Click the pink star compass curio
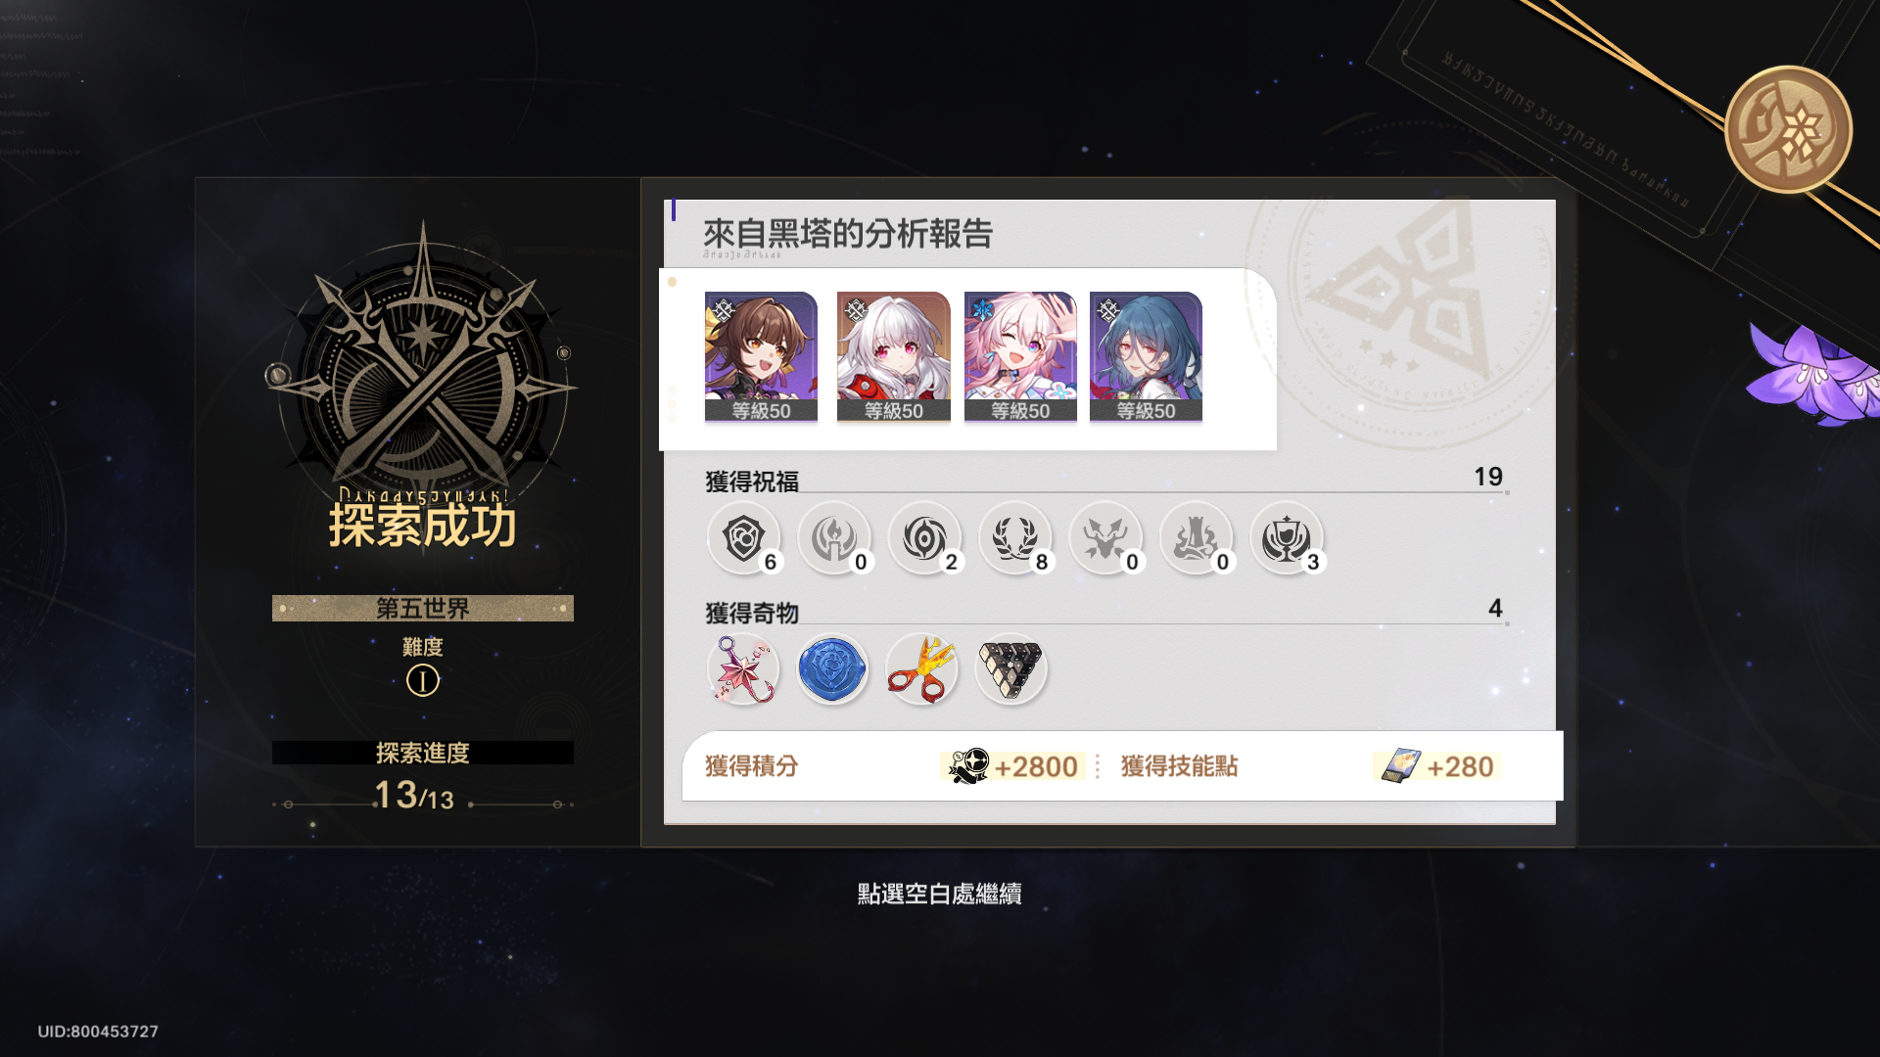 point(743,669)
